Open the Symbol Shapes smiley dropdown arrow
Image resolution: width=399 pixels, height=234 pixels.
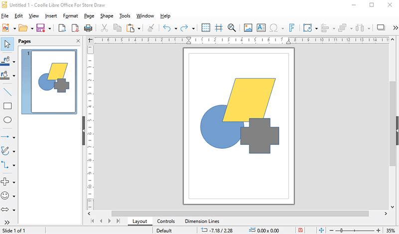[14, 196]
